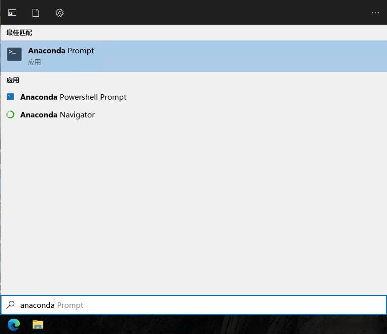
Task: Select the Settings gear filter icon
Action: click(x=60, y=13)
